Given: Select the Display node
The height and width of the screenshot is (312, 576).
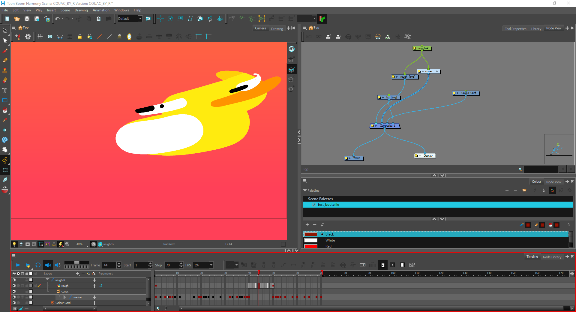Looking at the screenshot, I should (x=425, y=156).
